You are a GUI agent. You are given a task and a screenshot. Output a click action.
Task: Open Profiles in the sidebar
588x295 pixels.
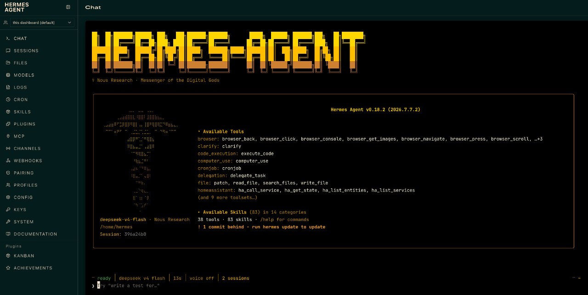coord(39,185)
